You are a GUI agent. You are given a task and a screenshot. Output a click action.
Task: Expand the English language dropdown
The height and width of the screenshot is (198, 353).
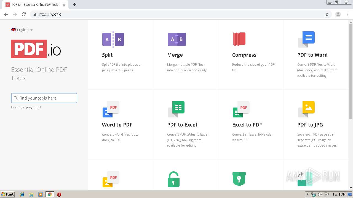coord(22,30)
